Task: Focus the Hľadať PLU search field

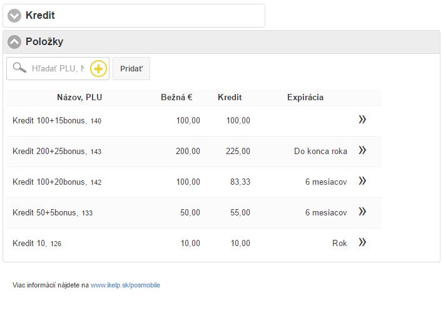Action: (x=58, y=69)
